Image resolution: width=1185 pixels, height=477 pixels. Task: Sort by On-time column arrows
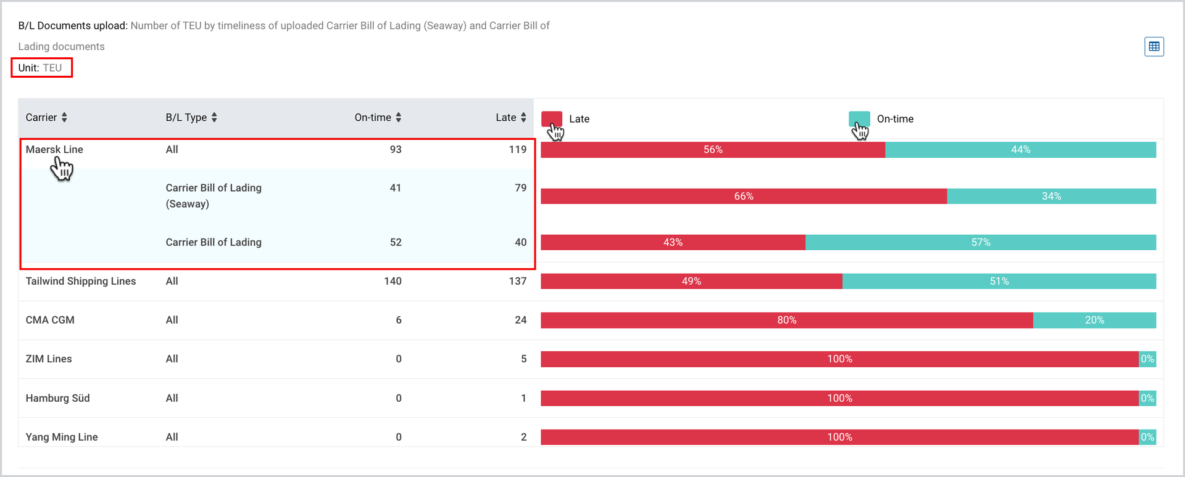pyautogui.click(x=399, y=117)
